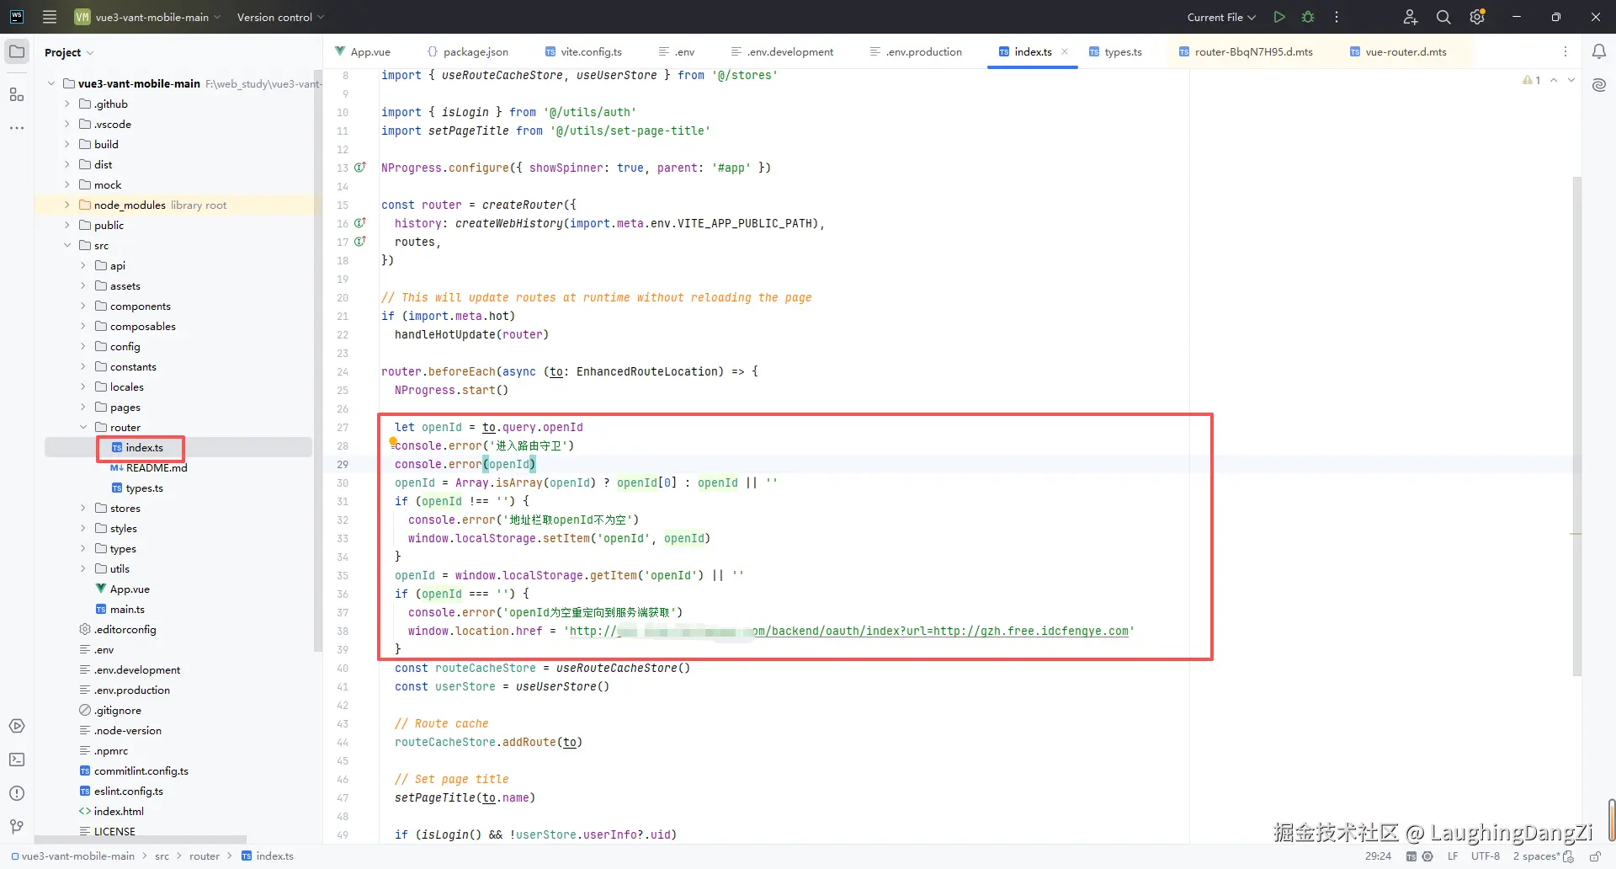This screenshot has width=1616, height=869.
Task: Open the Services tool window icon
Action: click(x=17, y=726)
